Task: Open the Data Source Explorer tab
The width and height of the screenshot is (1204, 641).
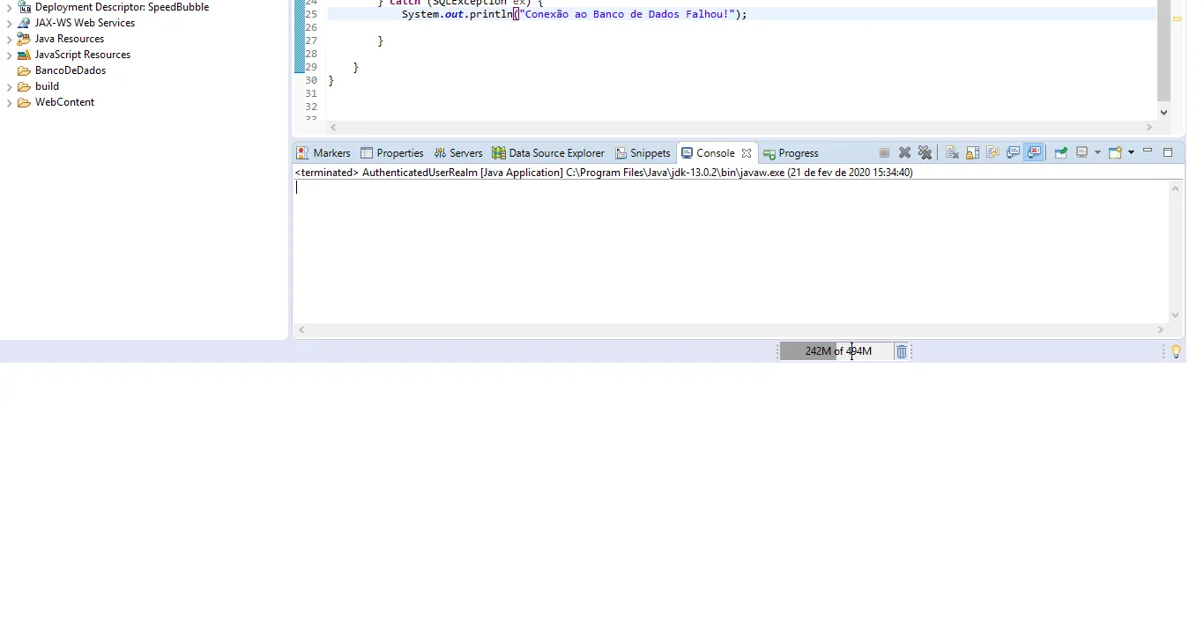Action: [548, 153]
